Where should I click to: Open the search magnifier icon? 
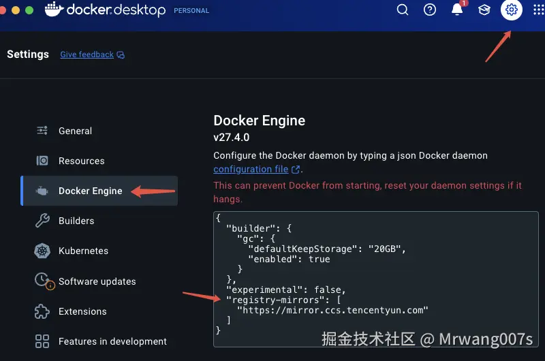click(403, 10)
